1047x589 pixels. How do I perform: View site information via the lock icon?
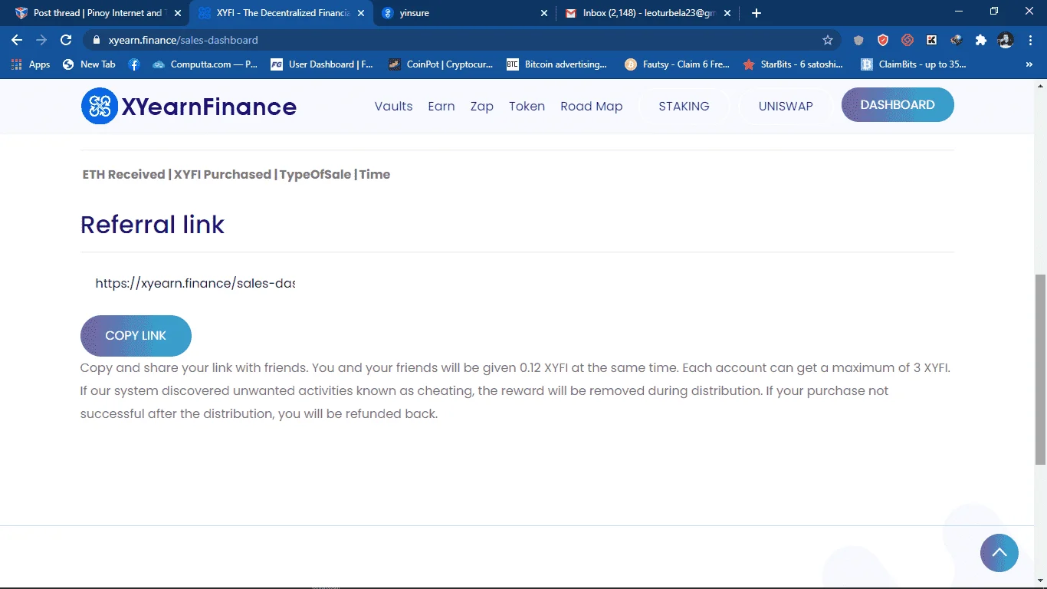[96, 40]
